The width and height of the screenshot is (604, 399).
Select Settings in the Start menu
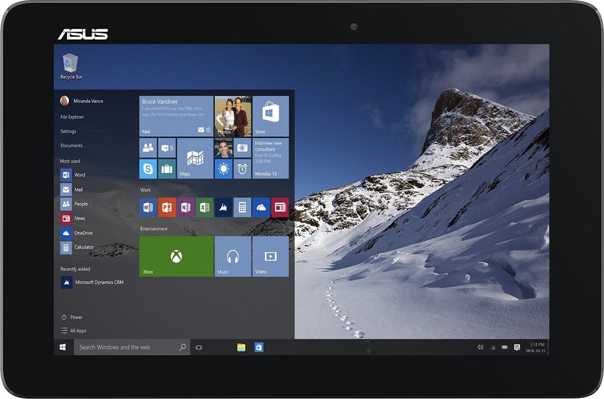[x=68, y=131]
